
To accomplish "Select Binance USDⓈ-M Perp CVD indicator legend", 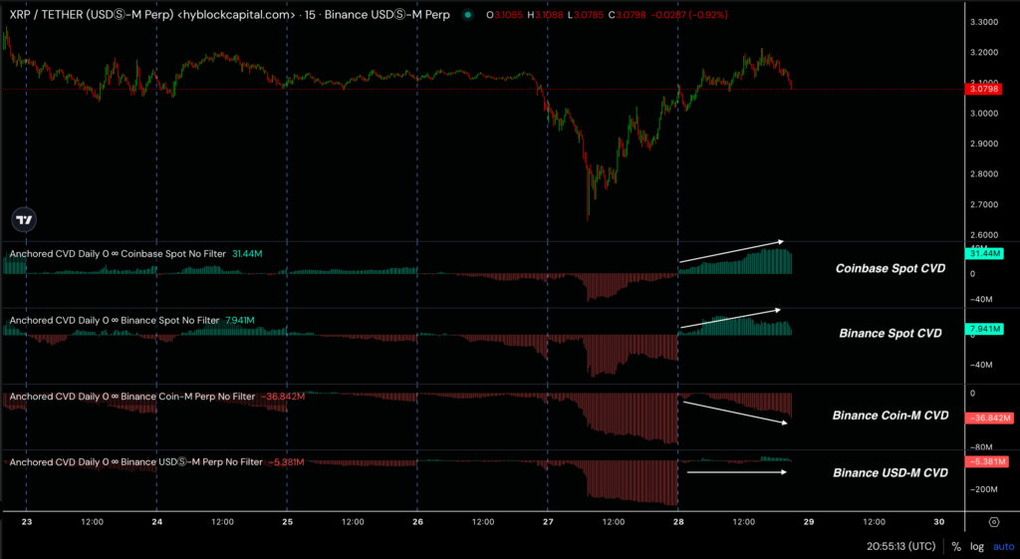I will (x=134, y=462).
